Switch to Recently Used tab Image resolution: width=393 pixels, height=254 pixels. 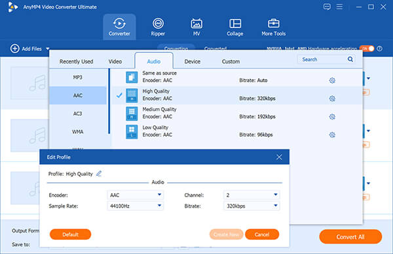pyautogui.click(x=76, y=61)
